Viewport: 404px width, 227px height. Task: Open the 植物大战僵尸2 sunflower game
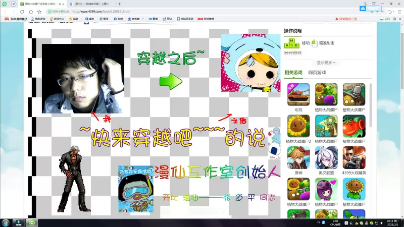coord(298,126)
